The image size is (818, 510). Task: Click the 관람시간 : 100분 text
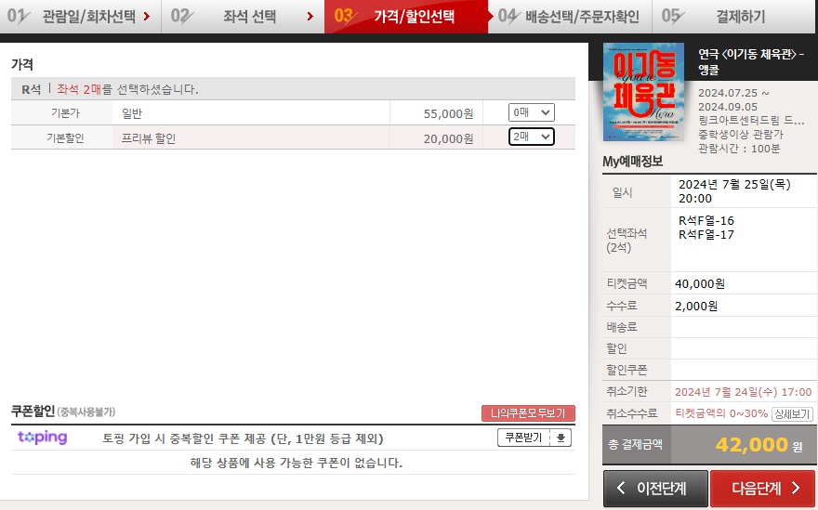pos(739,149)
